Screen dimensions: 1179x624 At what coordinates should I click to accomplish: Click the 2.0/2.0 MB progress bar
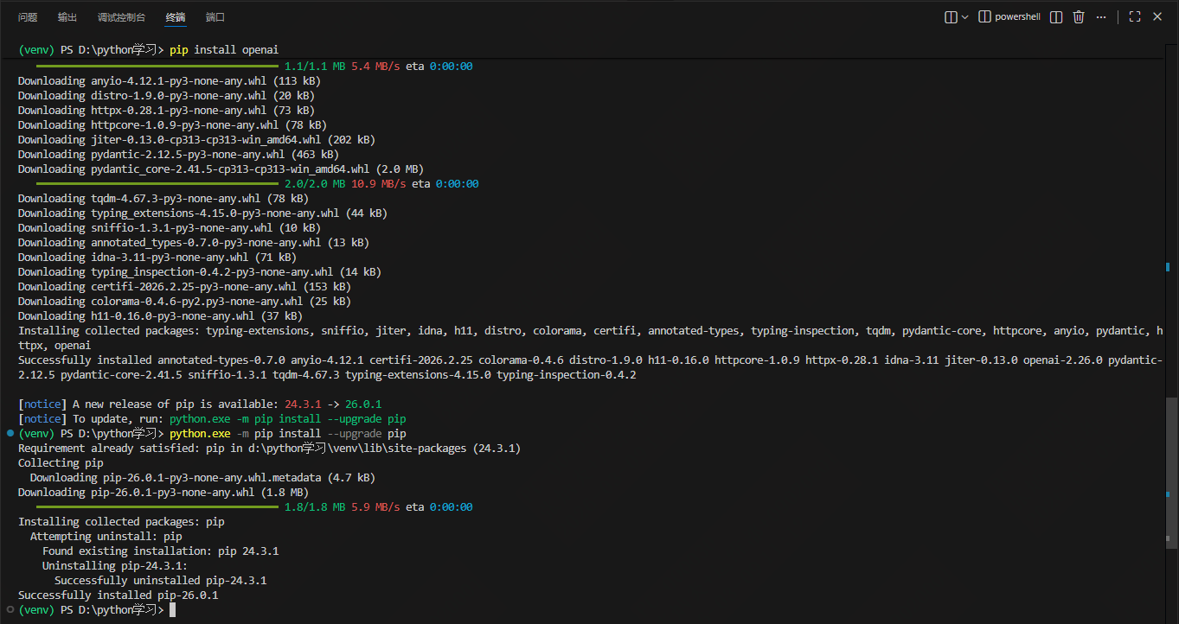[x=157, y=184]
